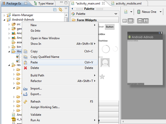166x124 pixels.
Task: Expand the first Android library node below gen
Action: coord(9,33)
